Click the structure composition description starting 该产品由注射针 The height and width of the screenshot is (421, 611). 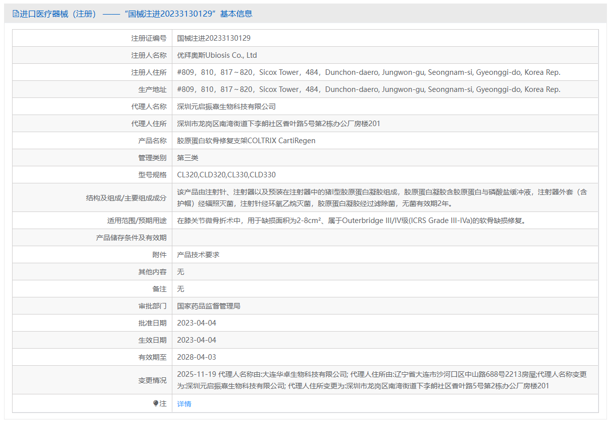pos(382,197)
